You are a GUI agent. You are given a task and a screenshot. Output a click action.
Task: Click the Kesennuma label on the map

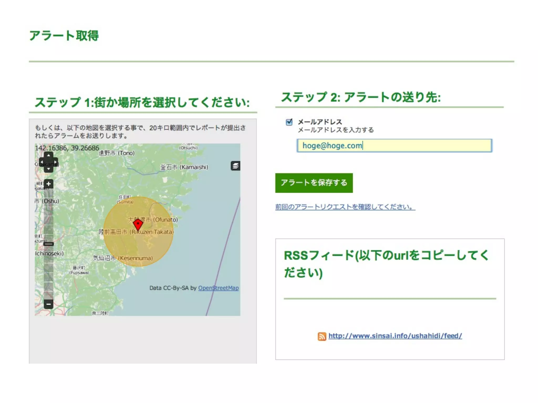pyautogui.click(x=123, y=258)
